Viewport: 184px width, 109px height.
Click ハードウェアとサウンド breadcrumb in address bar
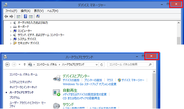coord(73,64)
